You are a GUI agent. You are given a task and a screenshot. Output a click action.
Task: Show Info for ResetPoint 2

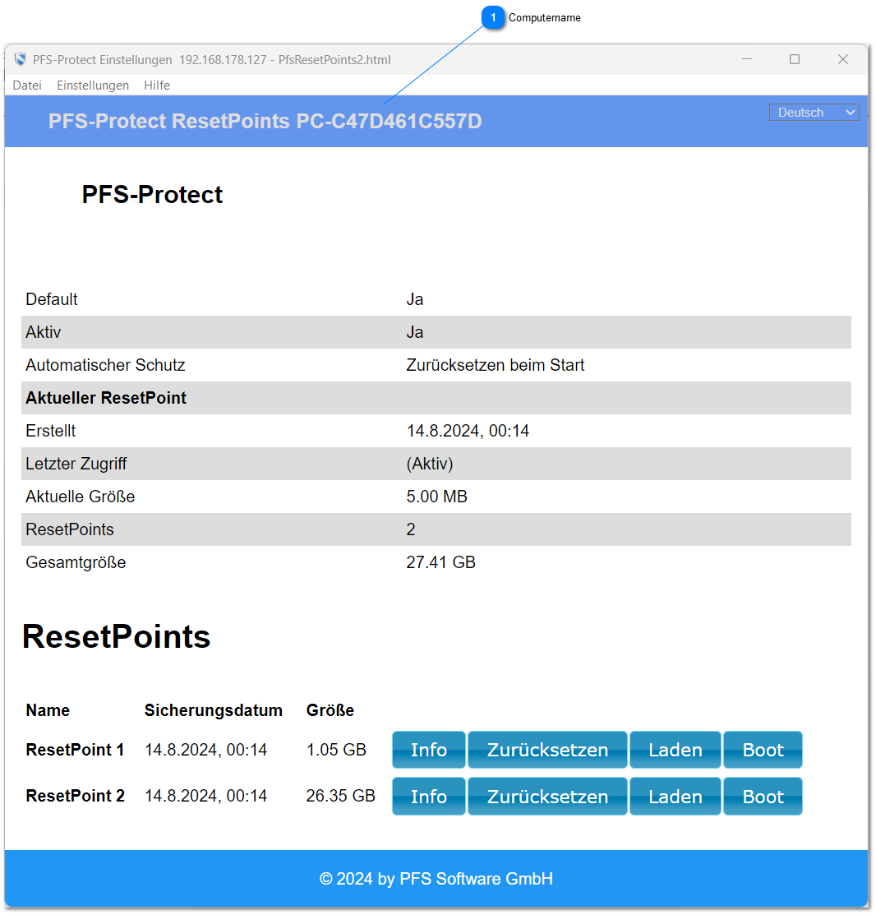(x=429, y=797)
